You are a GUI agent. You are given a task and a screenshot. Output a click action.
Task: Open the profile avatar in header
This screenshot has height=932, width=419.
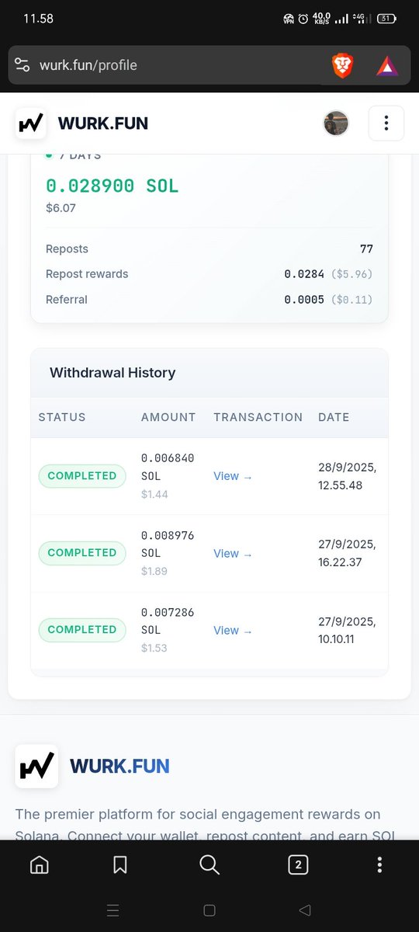click(x=336, y=123)
